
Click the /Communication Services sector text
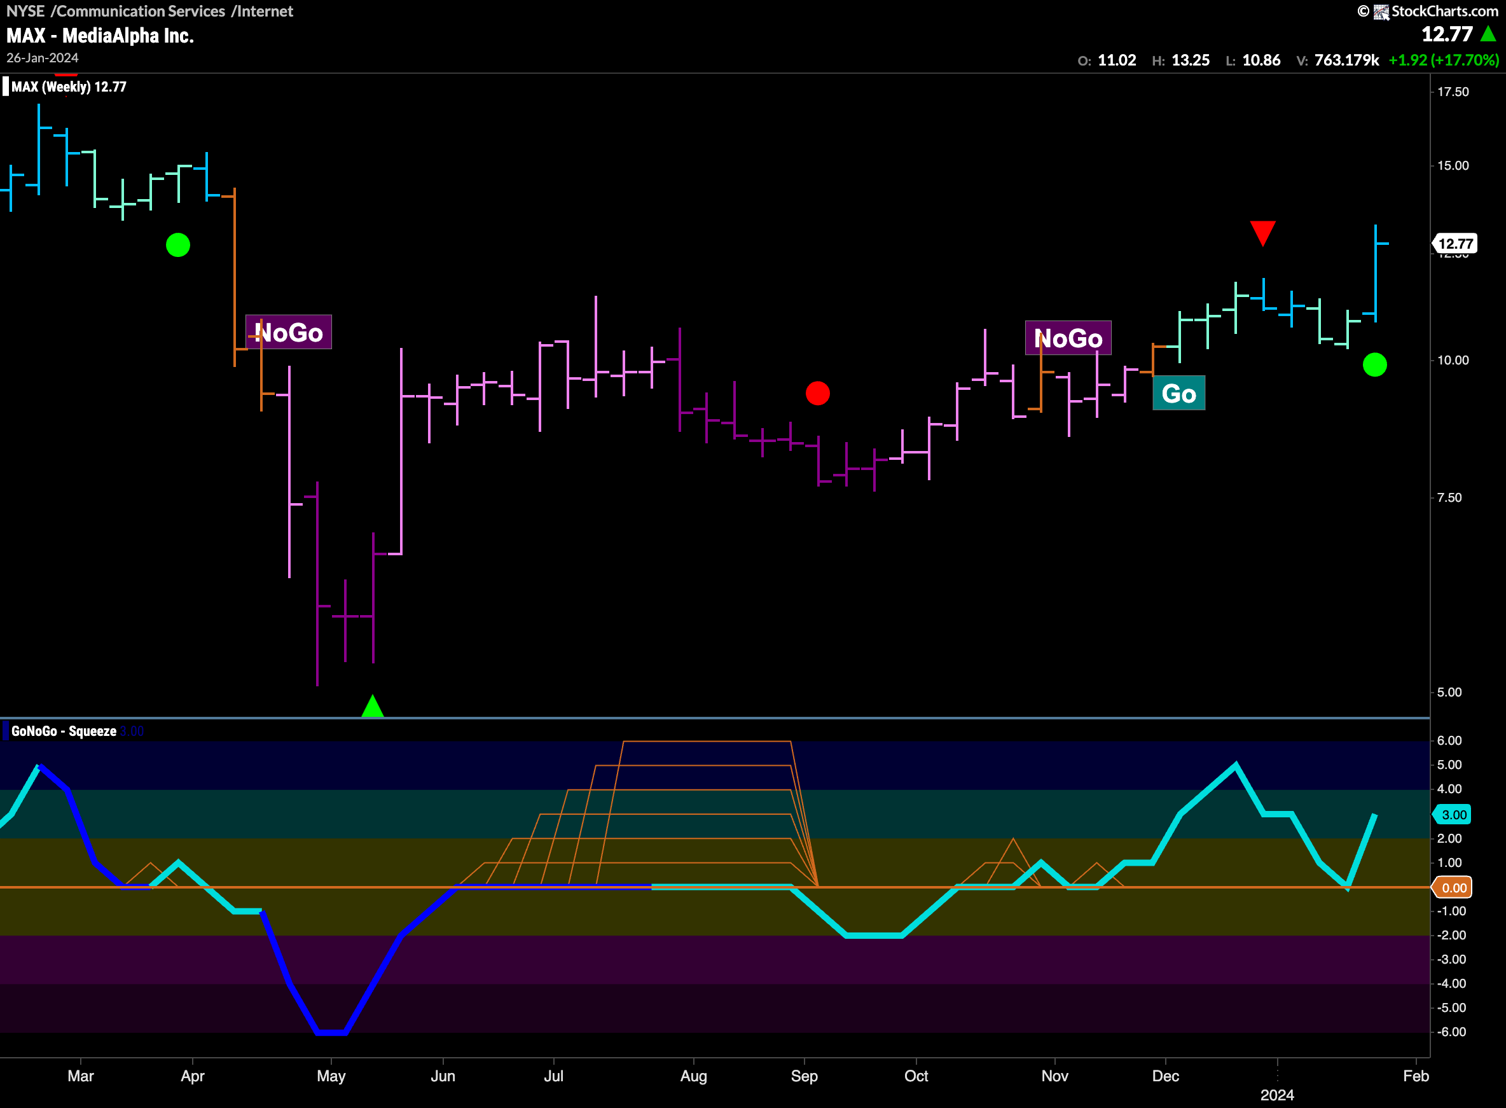138,11
